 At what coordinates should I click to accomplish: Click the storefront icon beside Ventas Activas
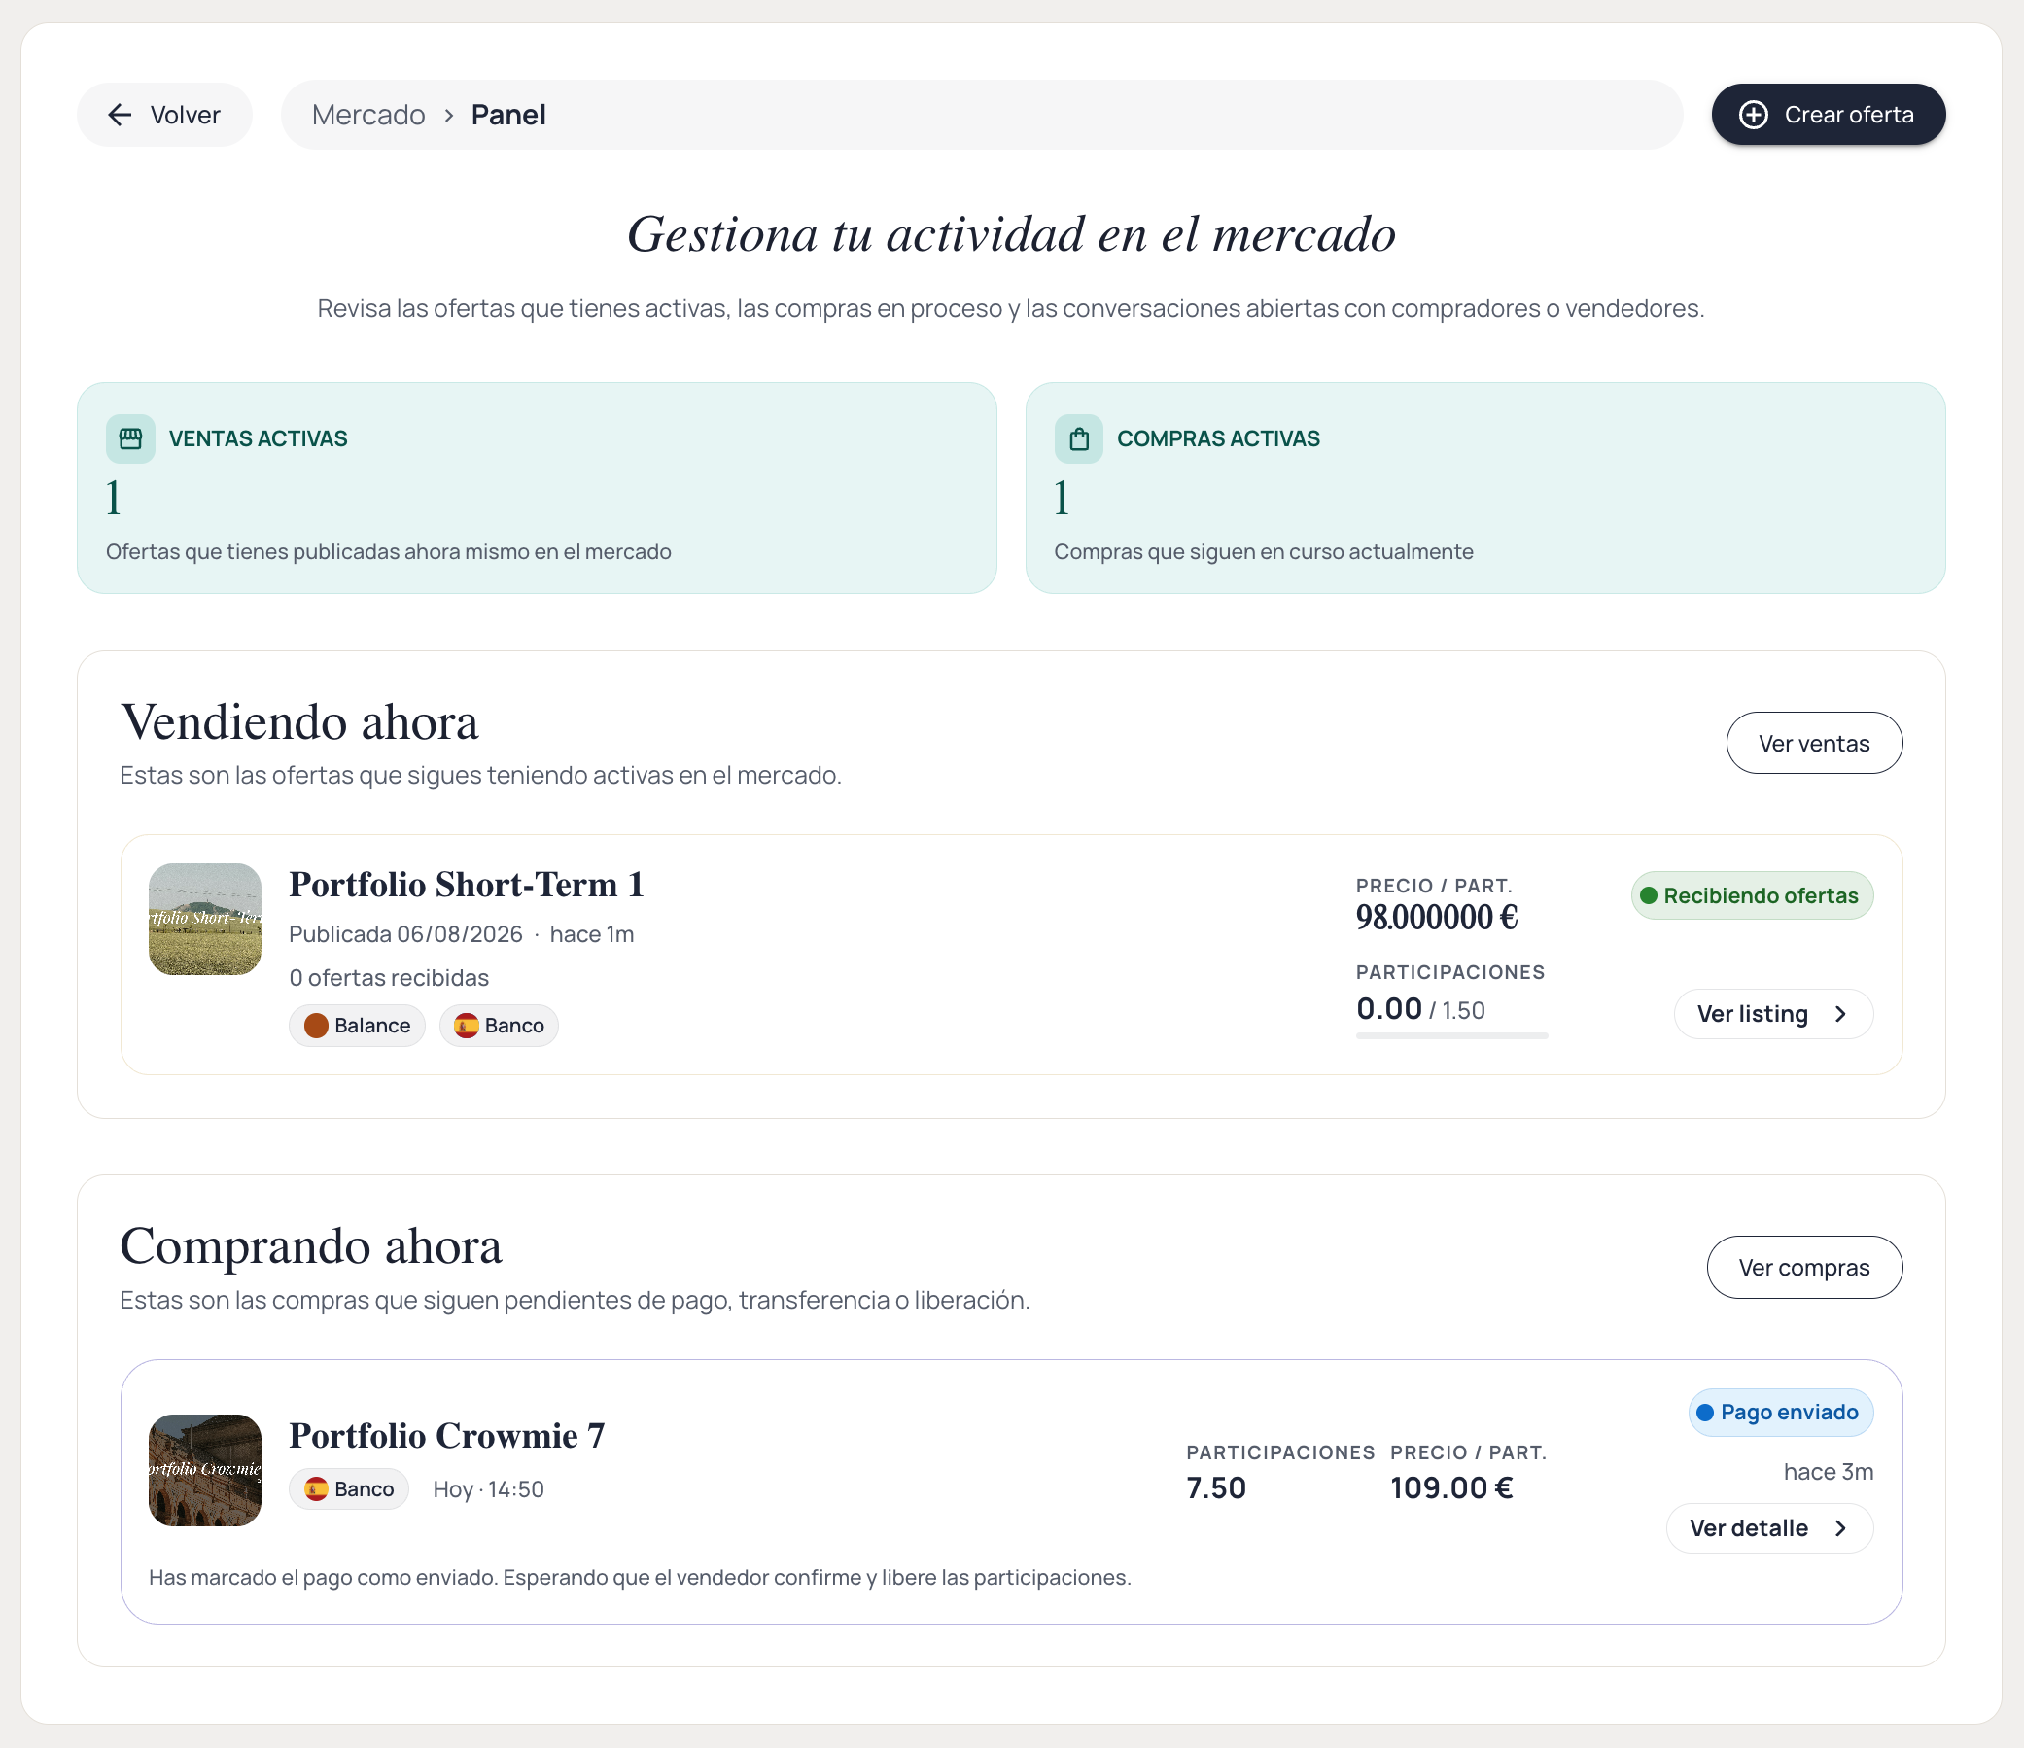pos(130,438)
